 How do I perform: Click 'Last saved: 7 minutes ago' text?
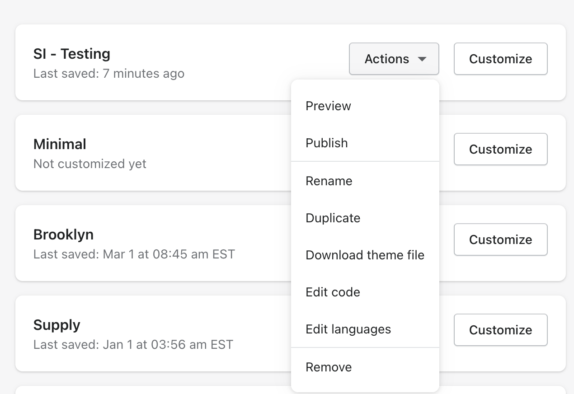pyautogui.click(x=109, y=73)
